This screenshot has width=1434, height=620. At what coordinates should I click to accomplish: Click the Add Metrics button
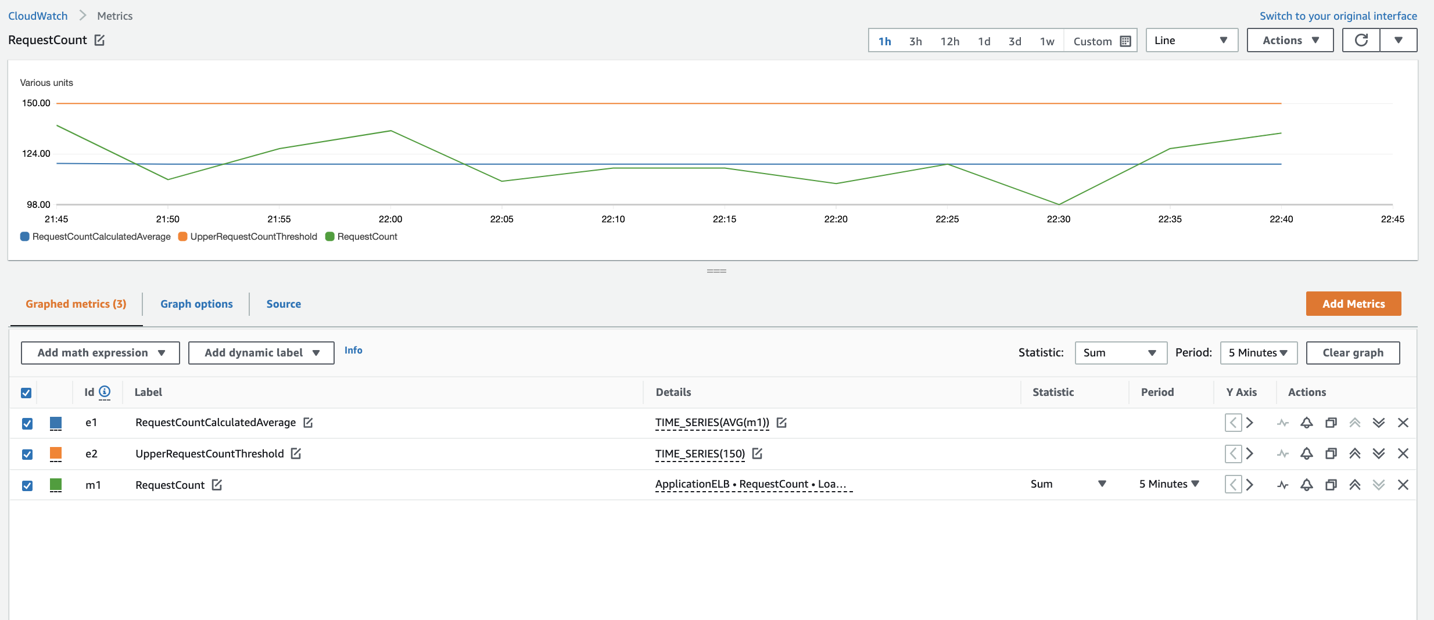(x=1353, y=303)
